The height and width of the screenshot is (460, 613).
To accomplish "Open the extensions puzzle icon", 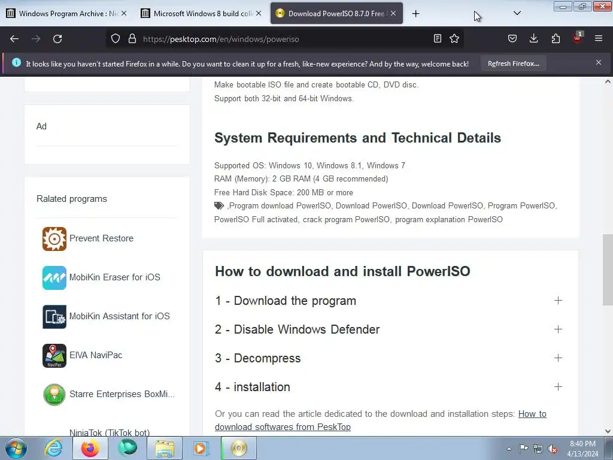I will click(x=556, y=39).
